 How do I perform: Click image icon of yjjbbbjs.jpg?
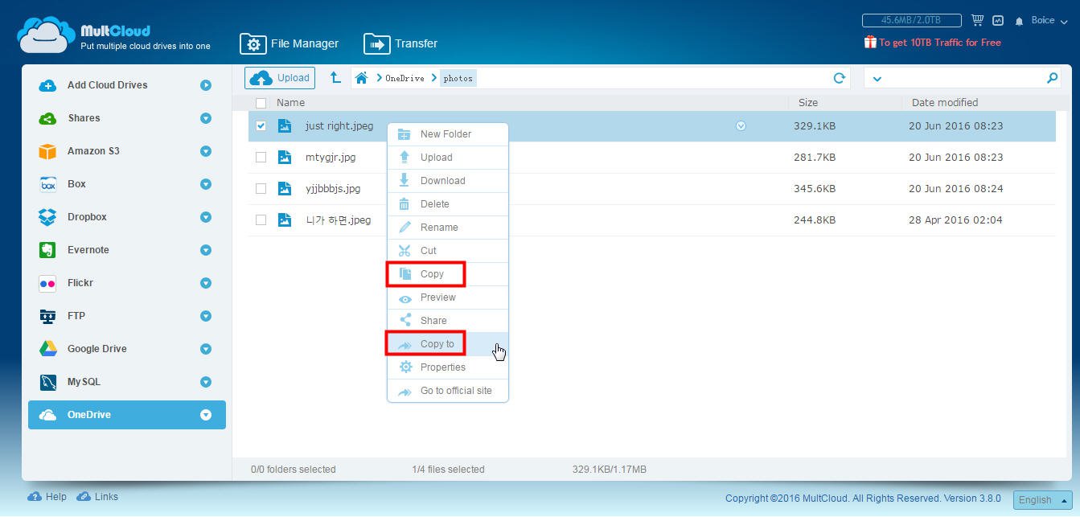click(284, 189)
